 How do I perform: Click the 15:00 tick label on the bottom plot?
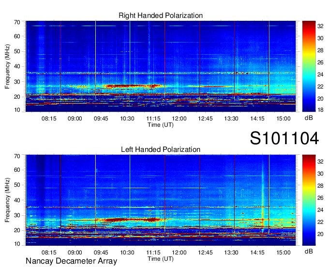(284, 252)
